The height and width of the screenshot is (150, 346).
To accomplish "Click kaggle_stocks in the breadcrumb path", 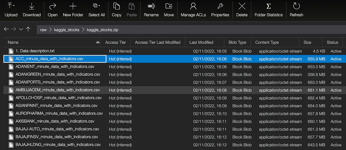I will [x=67, y=30].
